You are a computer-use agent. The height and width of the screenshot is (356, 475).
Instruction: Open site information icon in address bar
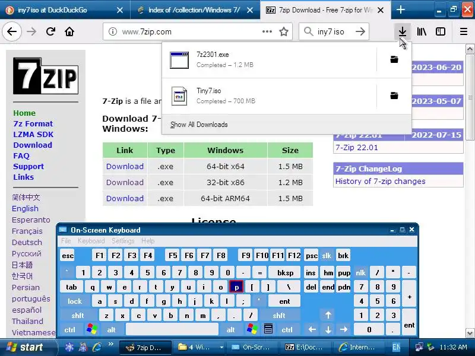113,31
